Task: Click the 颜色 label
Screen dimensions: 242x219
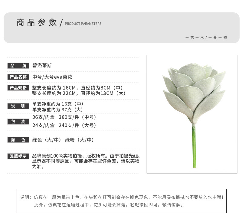Action: coord(18,140)
